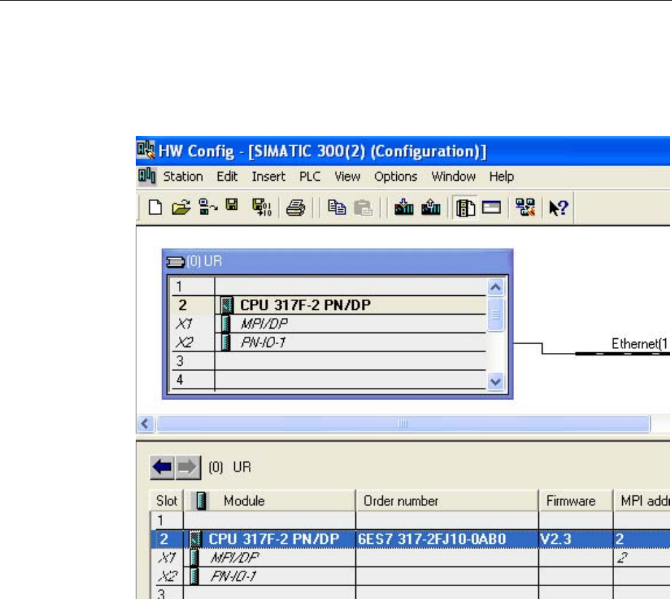672x599 pixels.
Task: Open the View menu
Action: click(348, 177)
